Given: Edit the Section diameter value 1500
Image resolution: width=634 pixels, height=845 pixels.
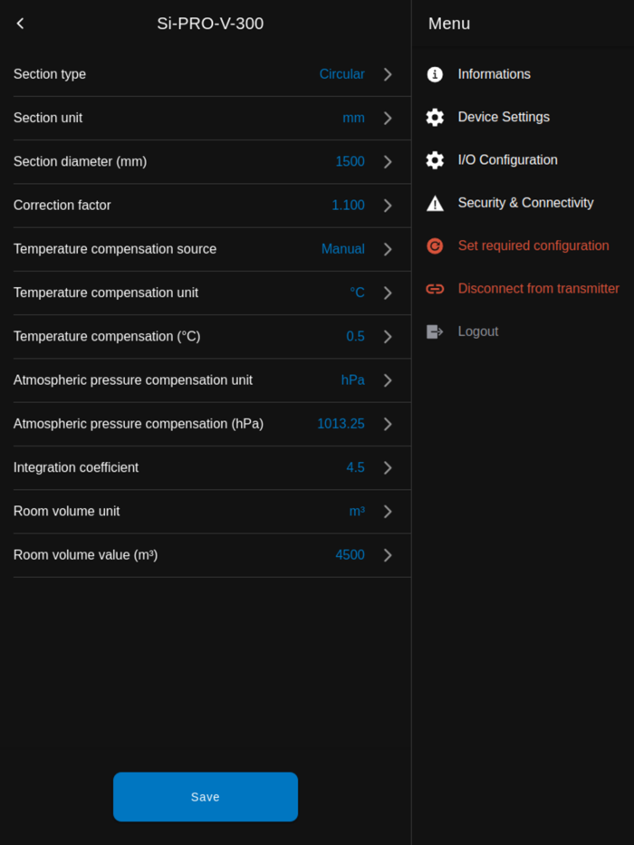Looking at the screenshot, I should [350, 162].
